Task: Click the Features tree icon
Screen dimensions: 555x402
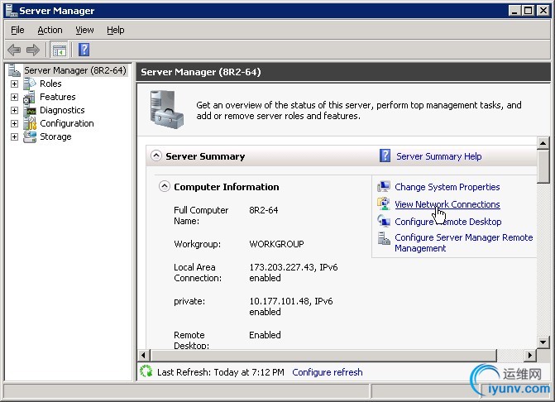Action: point(30,97)
